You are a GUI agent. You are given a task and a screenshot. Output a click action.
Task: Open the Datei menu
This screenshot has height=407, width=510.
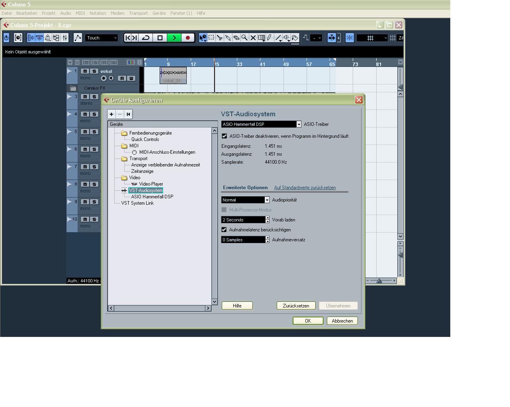point(7,13)
